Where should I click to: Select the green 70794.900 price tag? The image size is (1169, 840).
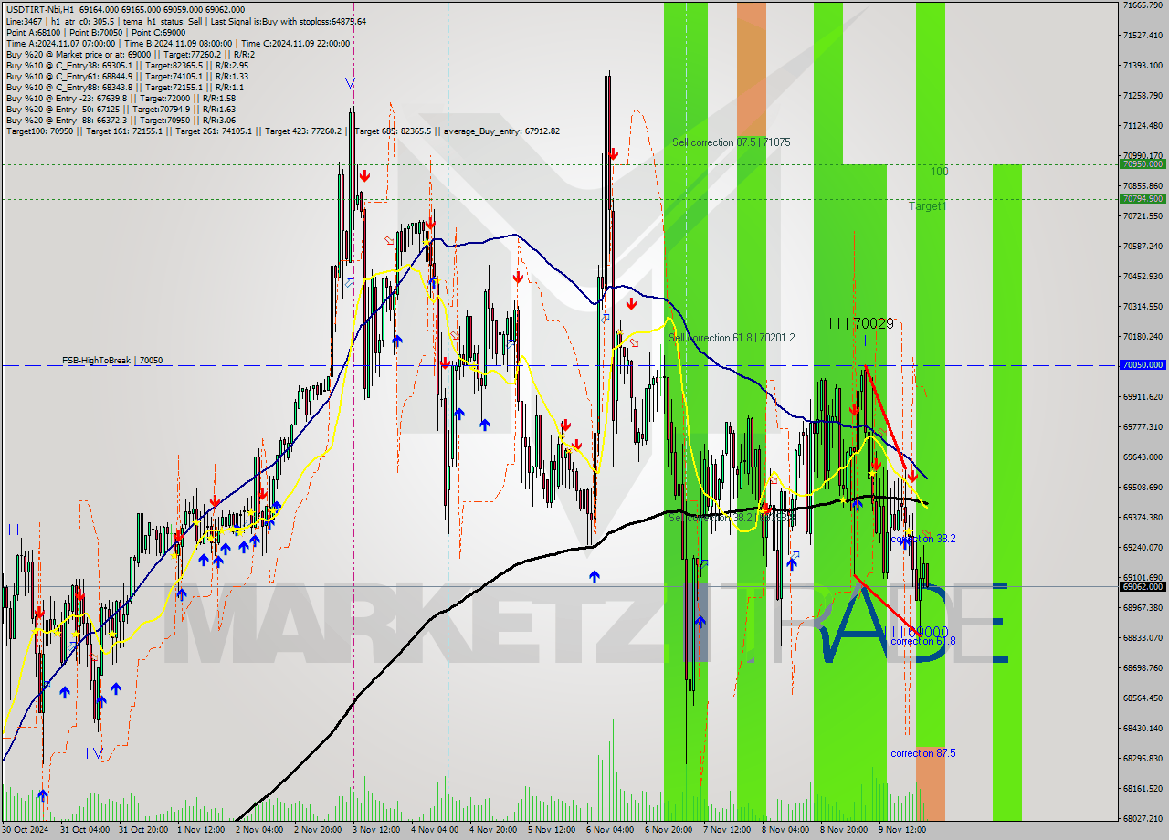[1143, 198]
